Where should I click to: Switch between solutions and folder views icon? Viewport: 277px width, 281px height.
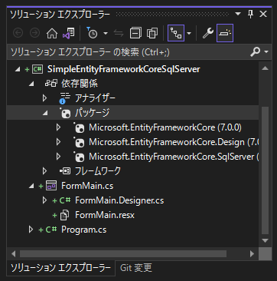pos(68,33)
